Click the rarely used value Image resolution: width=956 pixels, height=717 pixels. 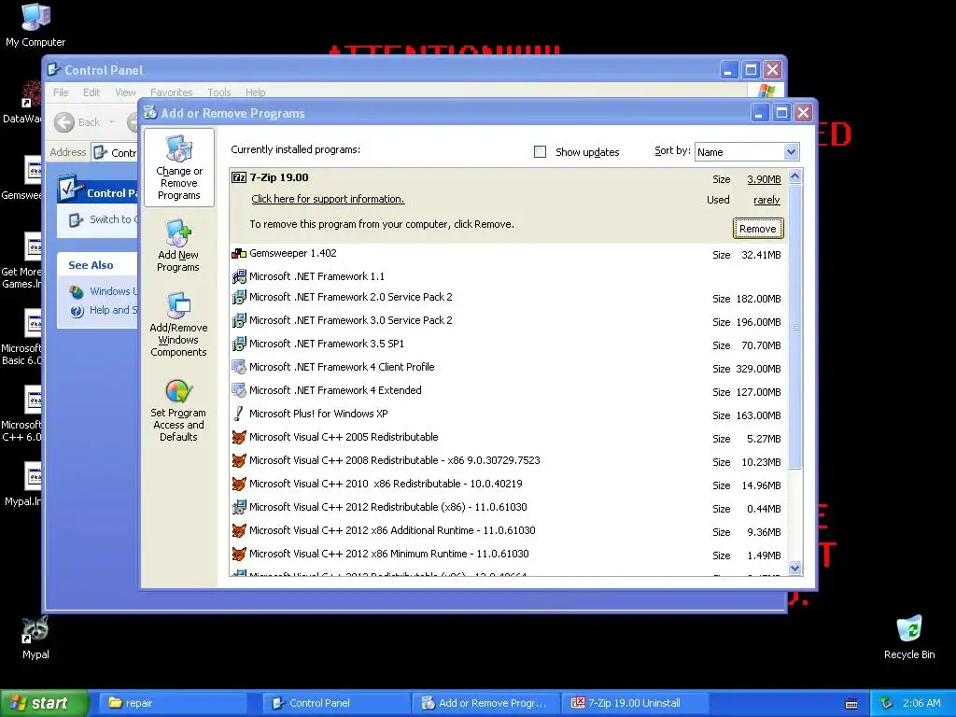tap(766, 200)
